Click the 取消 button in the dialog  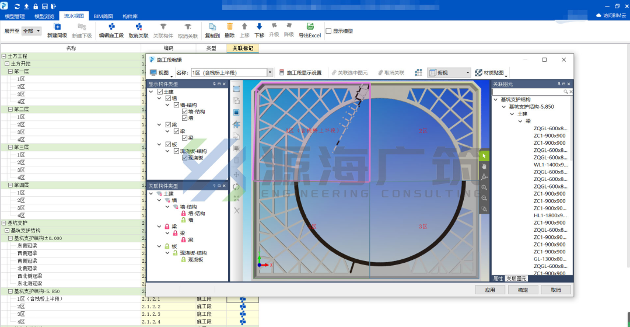556,290
